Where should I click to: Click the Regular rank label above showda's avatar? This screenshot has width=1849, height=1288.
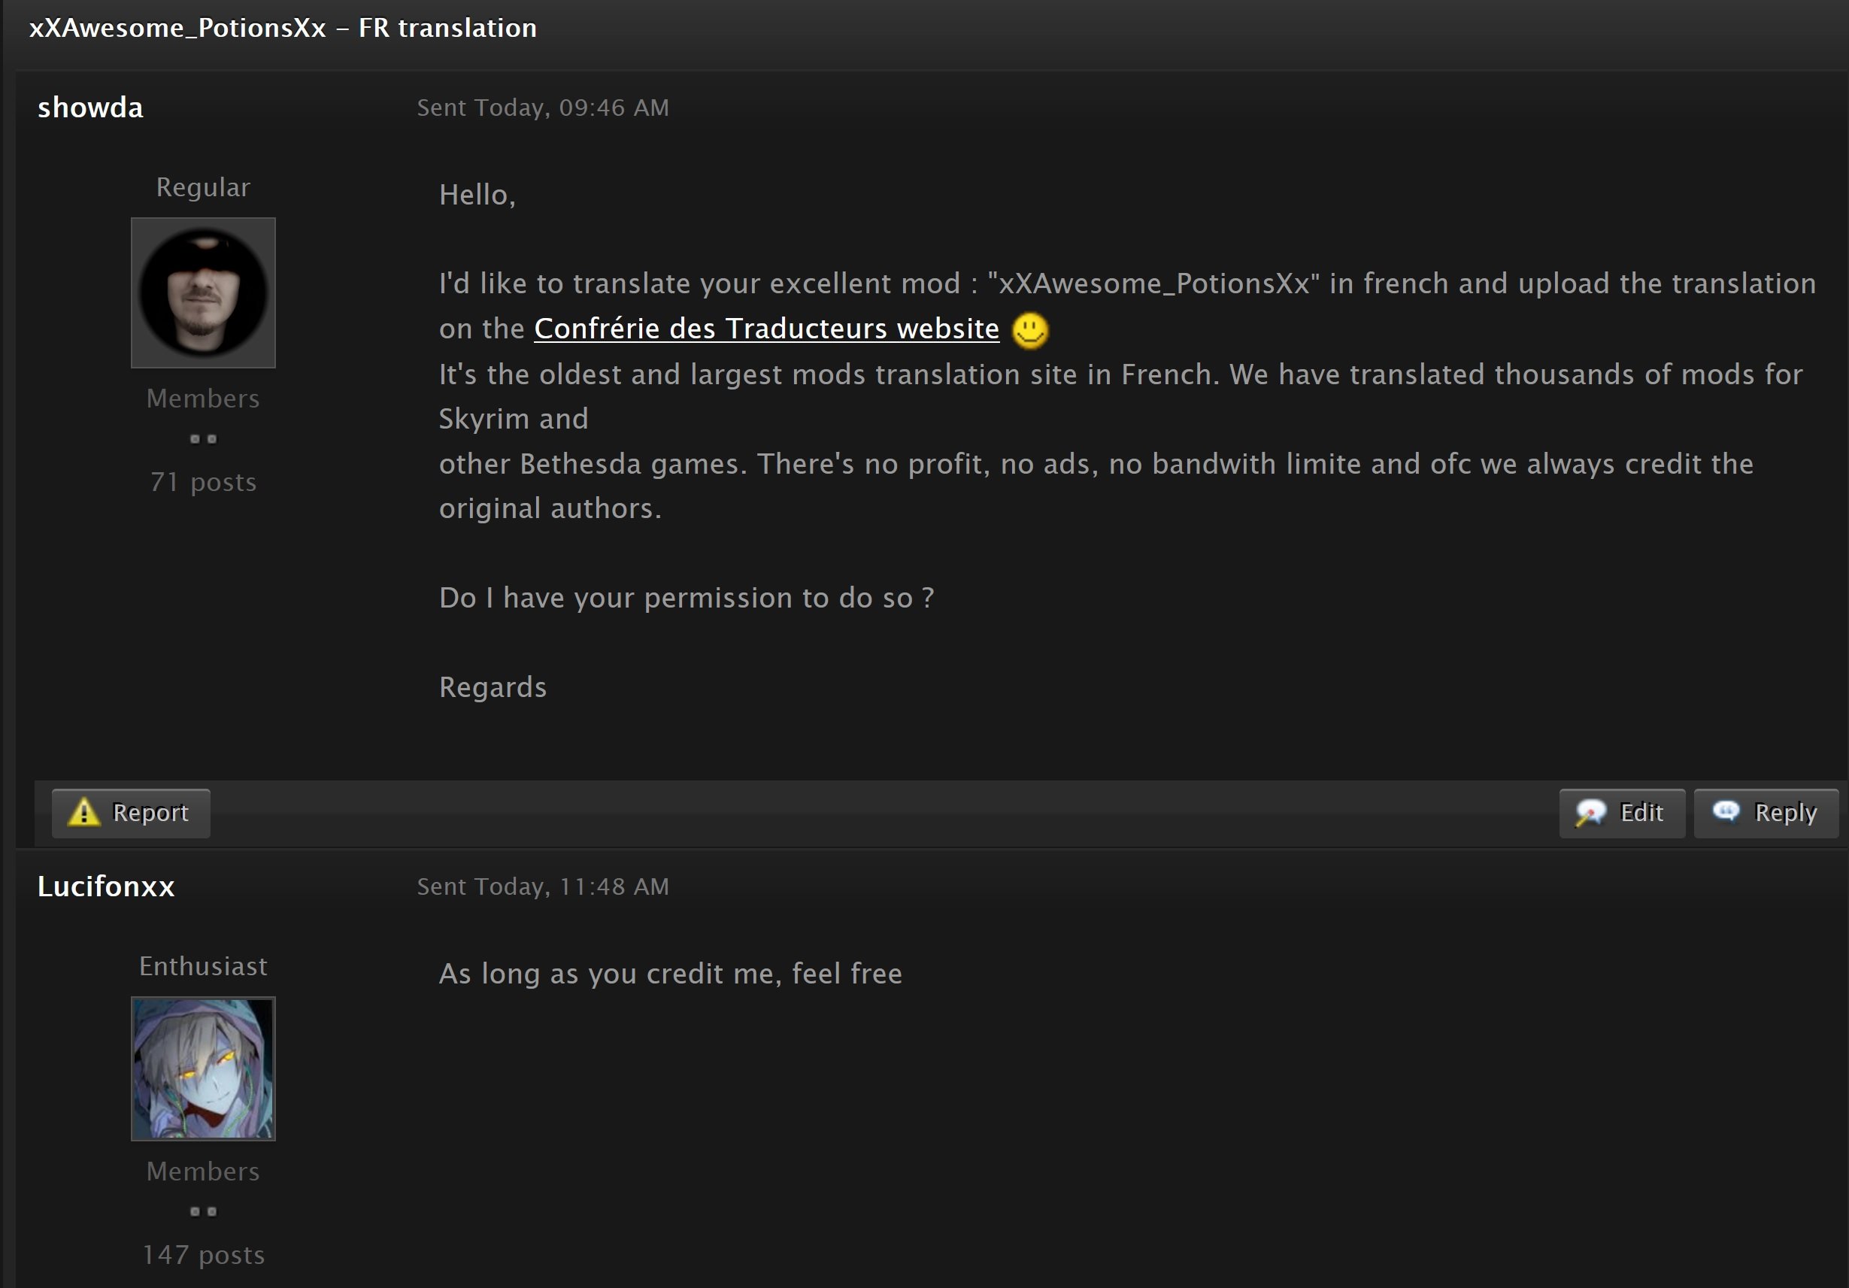pyautogui.click(x=203, y=187)
